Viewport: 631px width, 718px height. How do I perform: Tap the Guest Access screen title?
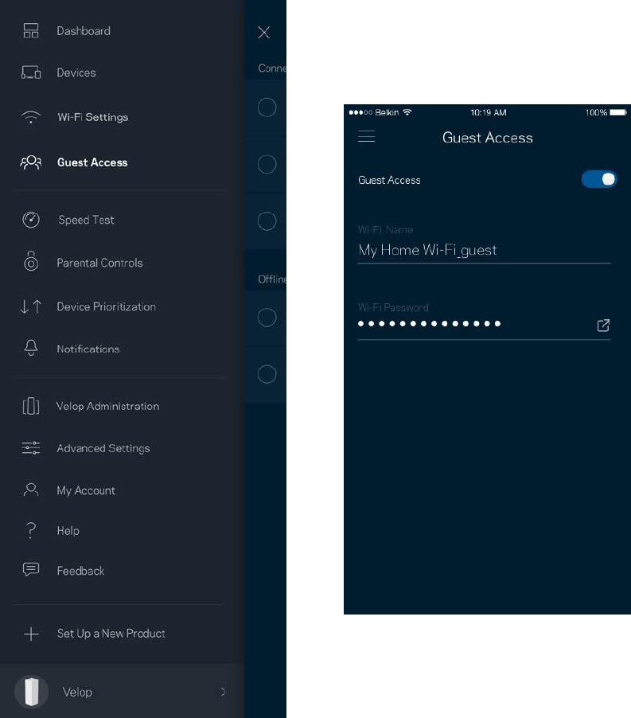point(487,138)
